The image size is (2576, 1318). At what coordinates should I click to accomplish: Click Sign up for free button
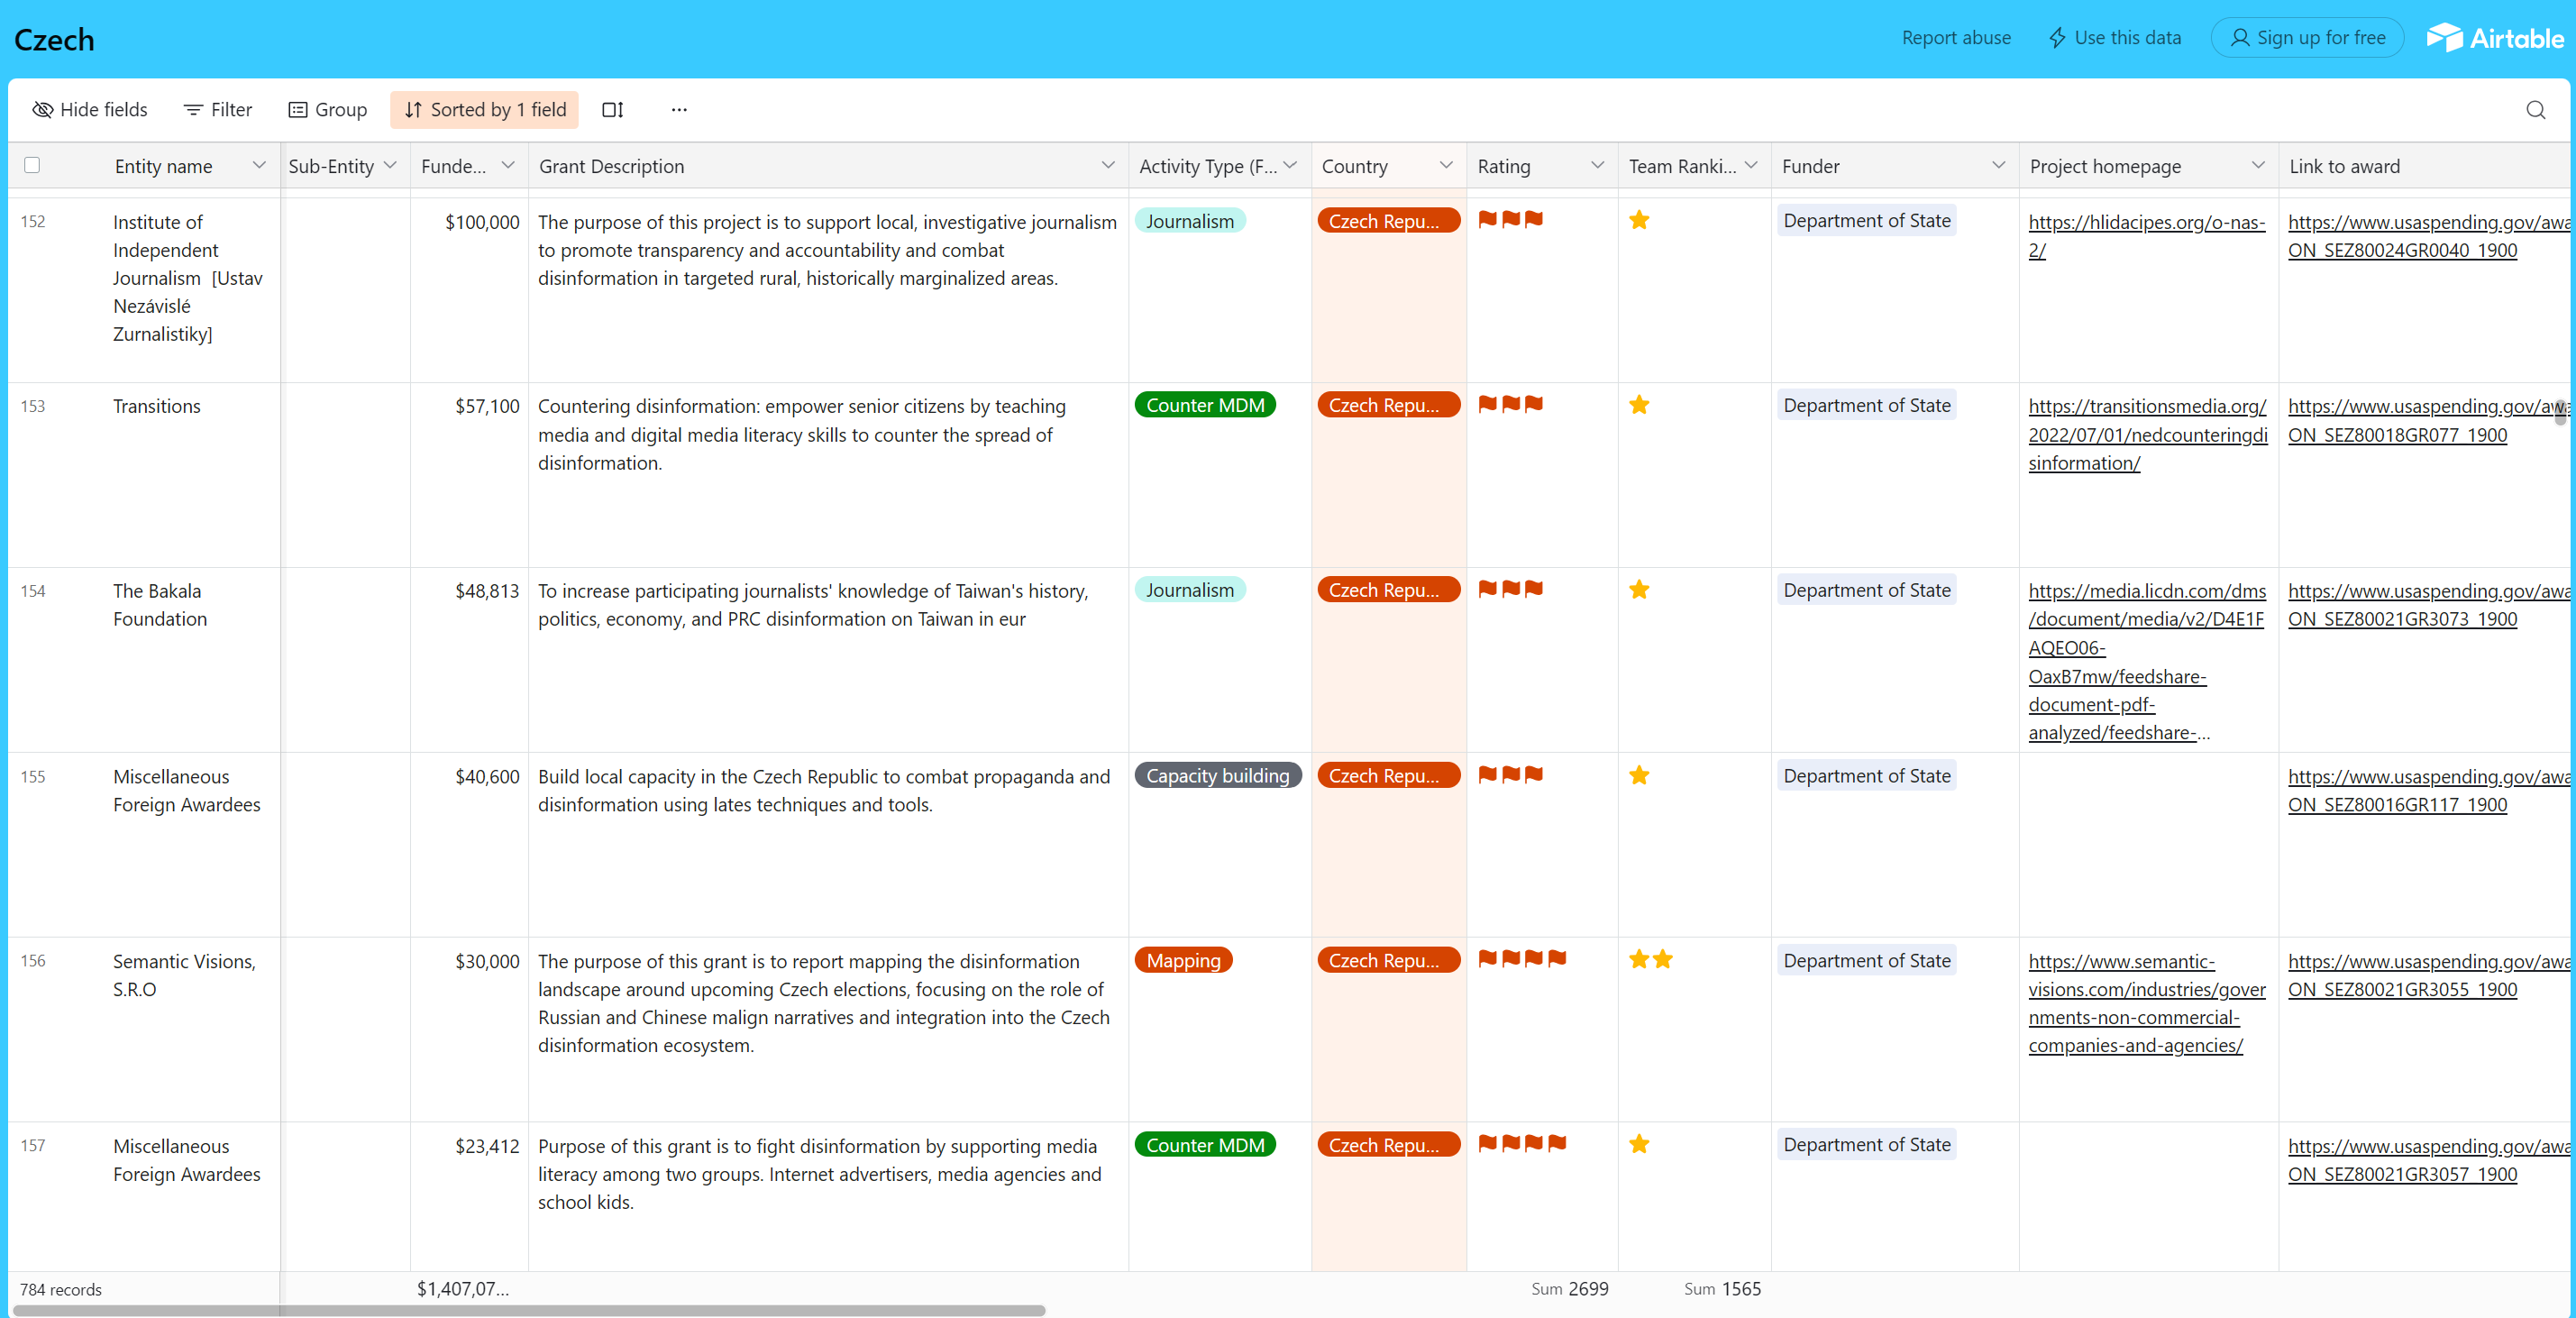pyautogui.click(x=2307, y=38)
